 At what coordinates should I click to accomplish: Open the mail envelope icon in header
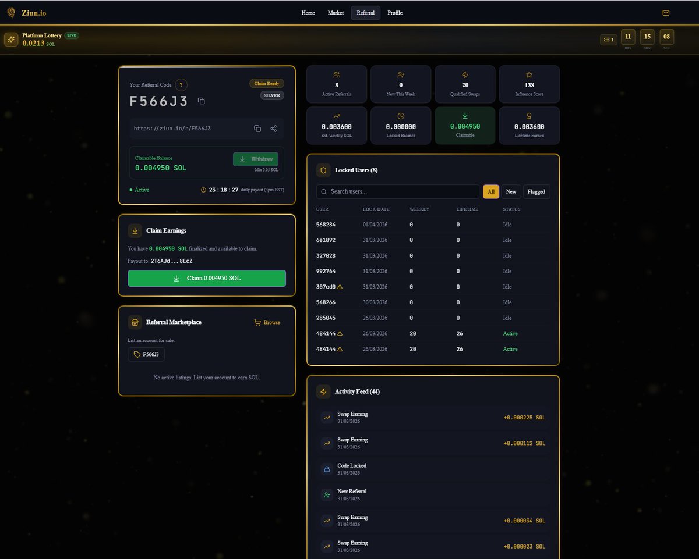pos(666,13)
